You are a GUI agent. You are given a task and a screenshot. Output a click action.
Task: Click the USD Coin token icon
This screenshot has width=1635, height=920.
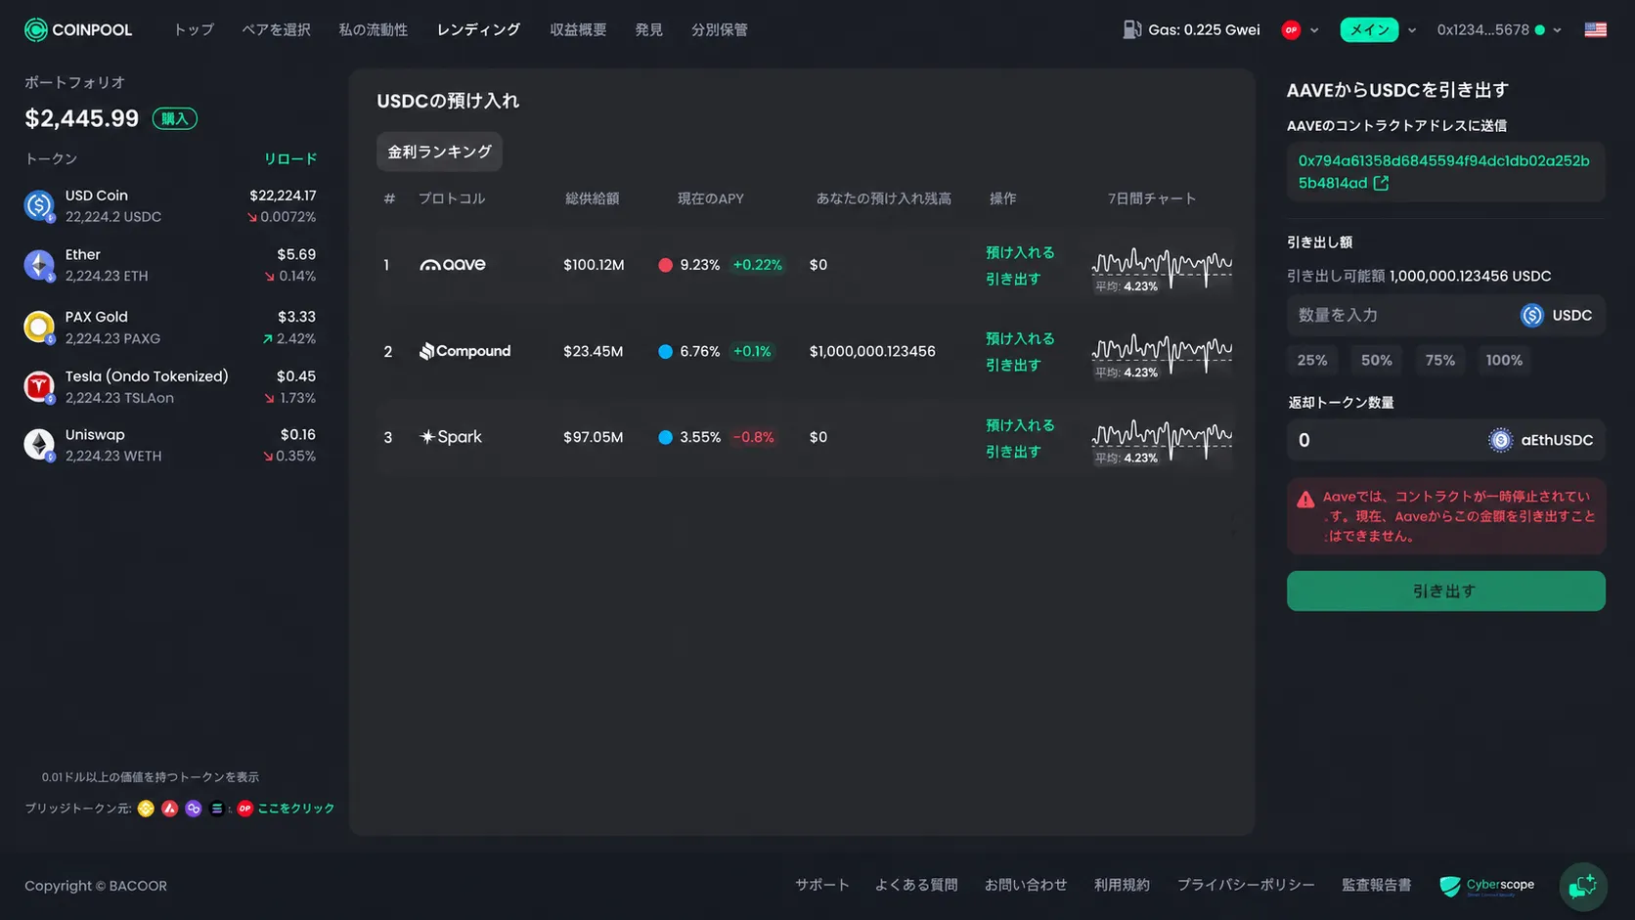click(x=39, y=205)
